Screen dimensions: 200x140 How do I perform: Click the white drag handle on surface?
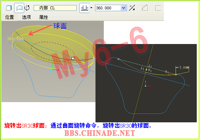pos(73,58)
